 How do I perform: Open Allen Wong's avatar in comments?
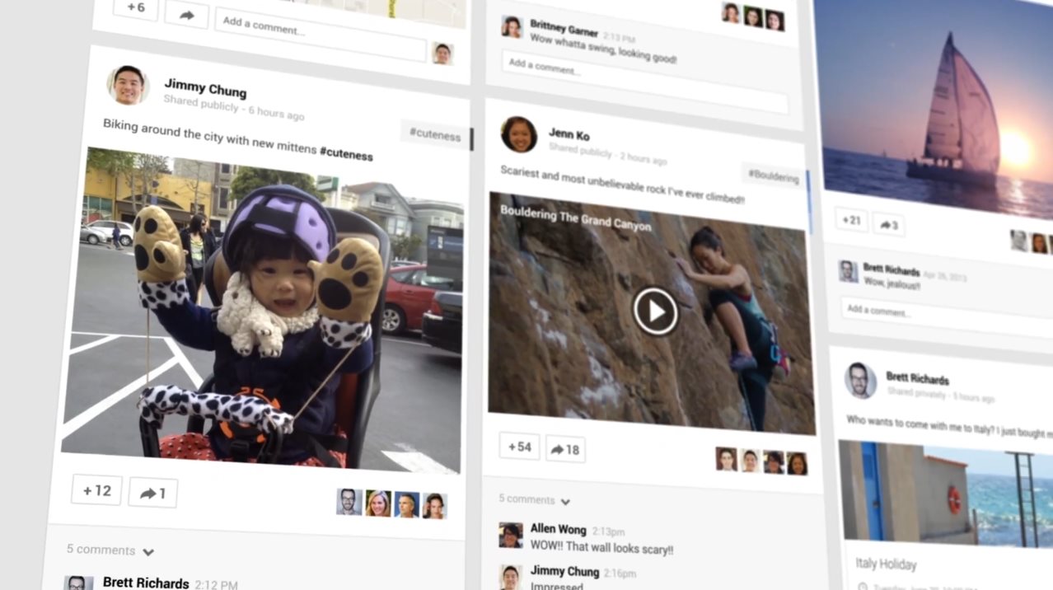511,535
